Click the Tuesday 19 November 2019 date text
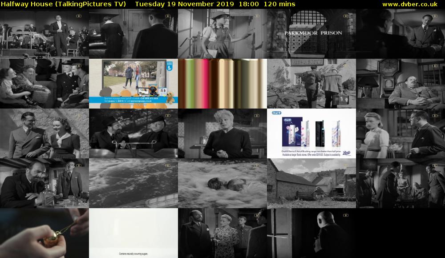The width and height of the screenshot is (445, 258). tap(185, 4)
